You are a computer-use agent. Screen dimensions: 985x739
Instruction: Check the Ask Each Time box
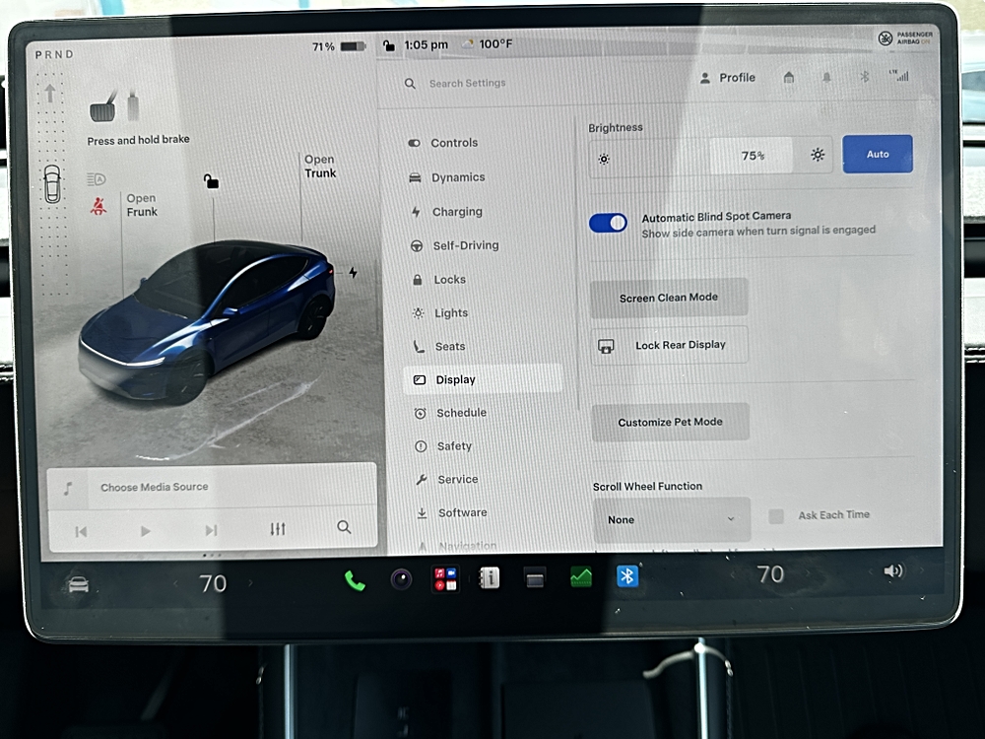(x=776, y=516)
